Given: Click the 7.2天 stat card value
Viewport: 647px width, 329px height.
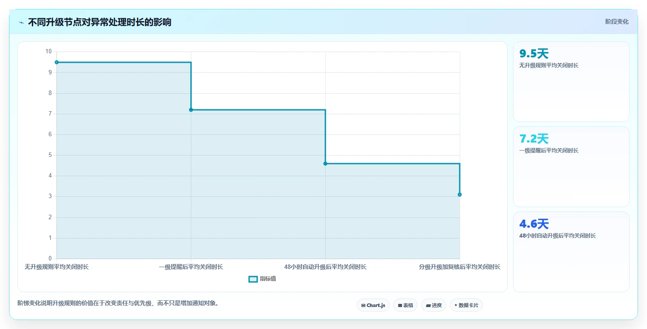Looking at the screenshot, I should pyautogui.click(x=534, y=139).
